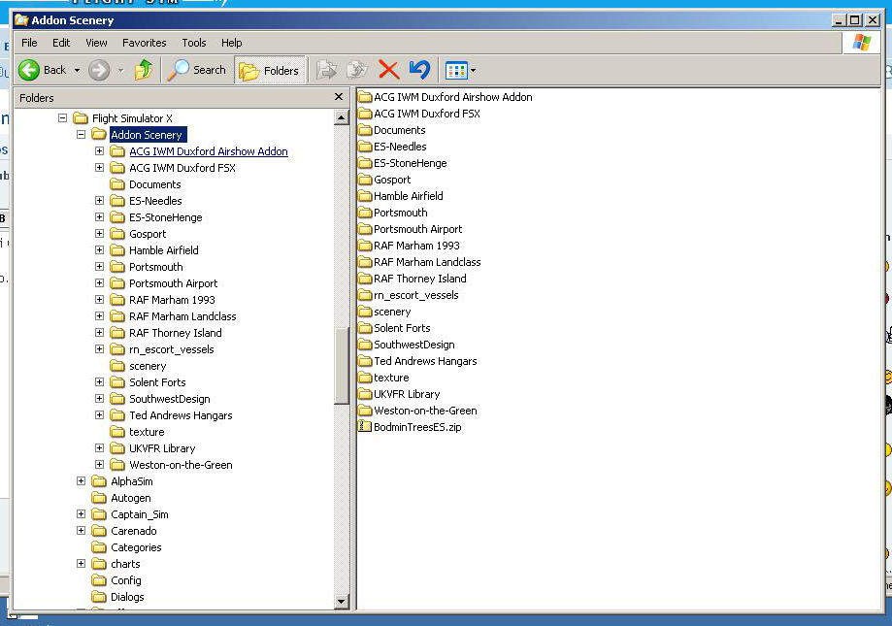Image resolution: width=892 pixels, height=626 pixels.
Task: Click Portsmouth Airport folder icon in file list
Action: (364, 229)
